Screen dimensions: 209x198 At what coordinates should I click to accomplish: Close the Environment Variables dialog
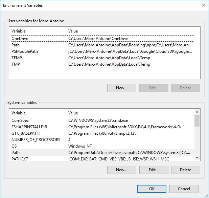203,5
